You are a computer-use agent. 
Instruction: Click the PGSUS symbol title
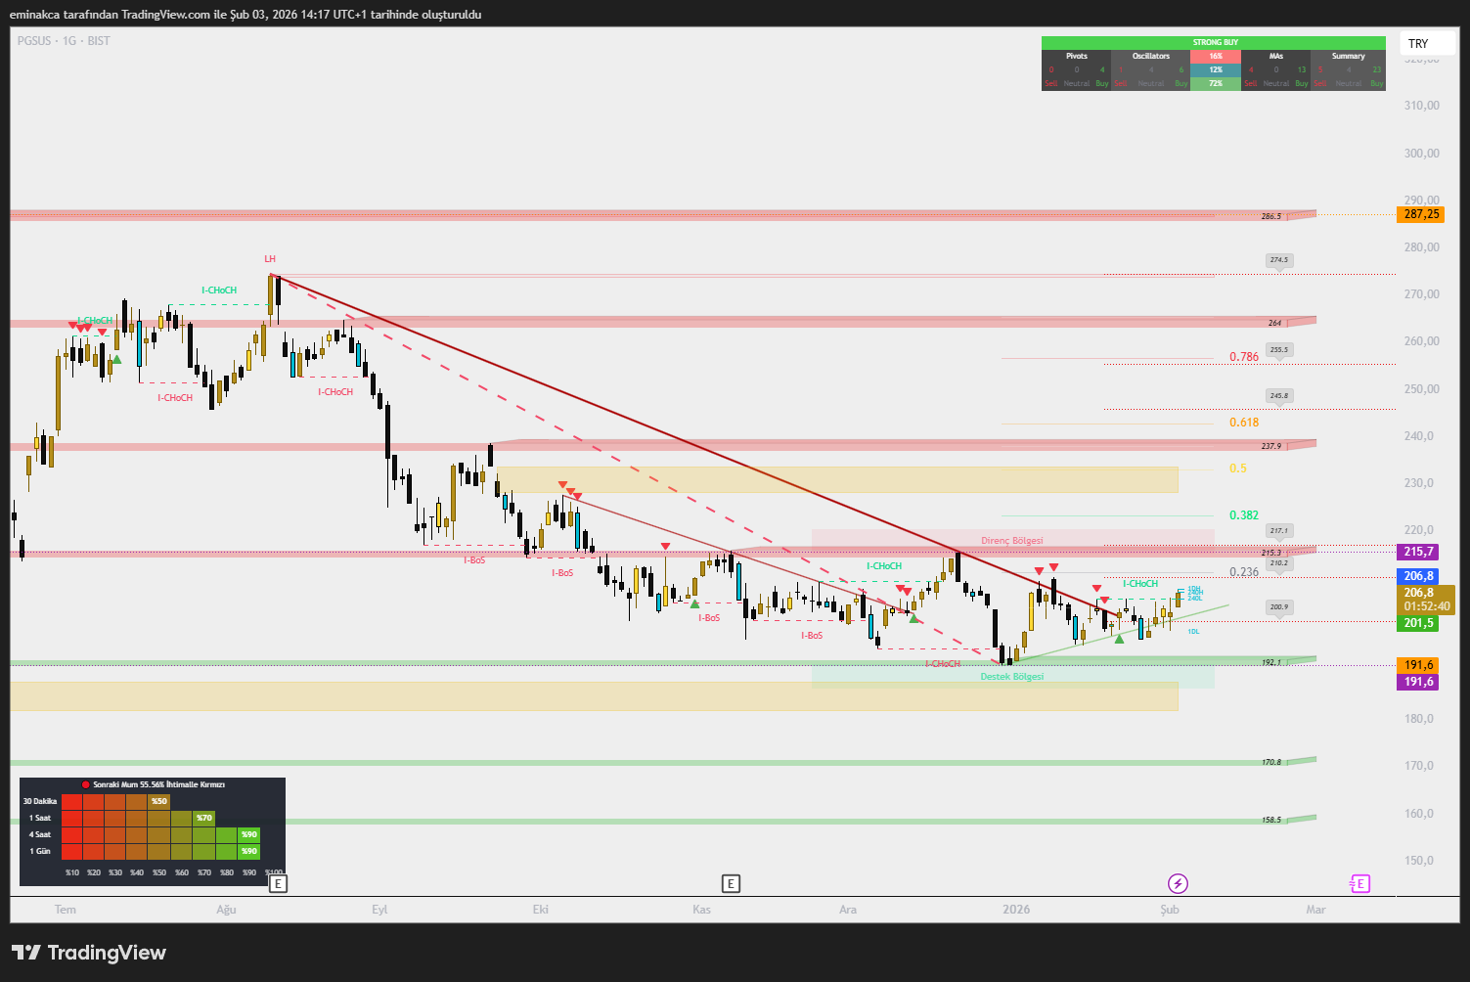click(x=35, y=41)
